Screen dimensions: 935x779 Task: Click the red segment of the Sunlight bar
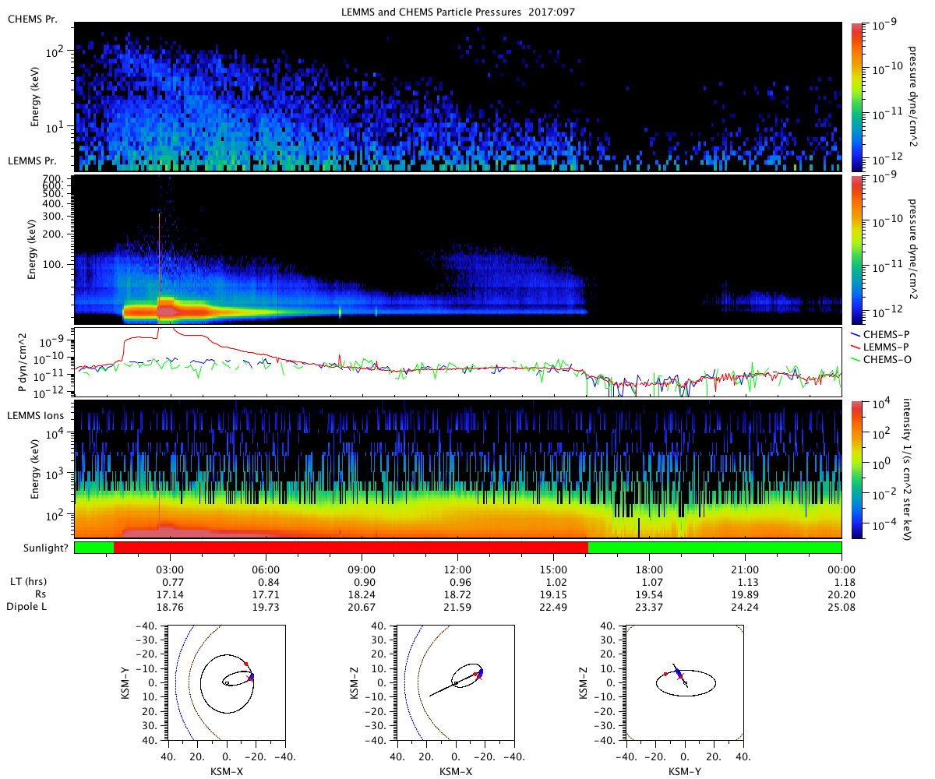coord(351,548)
